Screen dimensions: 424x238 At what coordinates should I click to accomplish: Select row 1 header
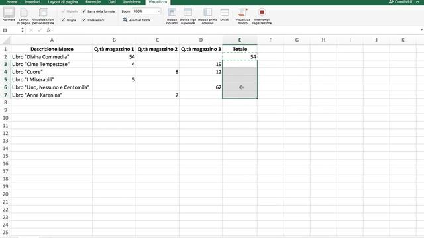click(5, 49)
